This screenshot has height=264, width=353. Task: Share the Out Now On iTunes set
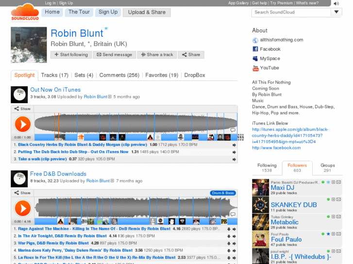click(x=22, y=109)
